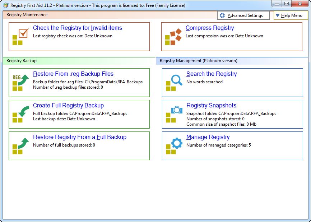The height and width of the screenshot is (222, 311).
Task: Open the Help Menu dropdown
Action: pos(291,15)
